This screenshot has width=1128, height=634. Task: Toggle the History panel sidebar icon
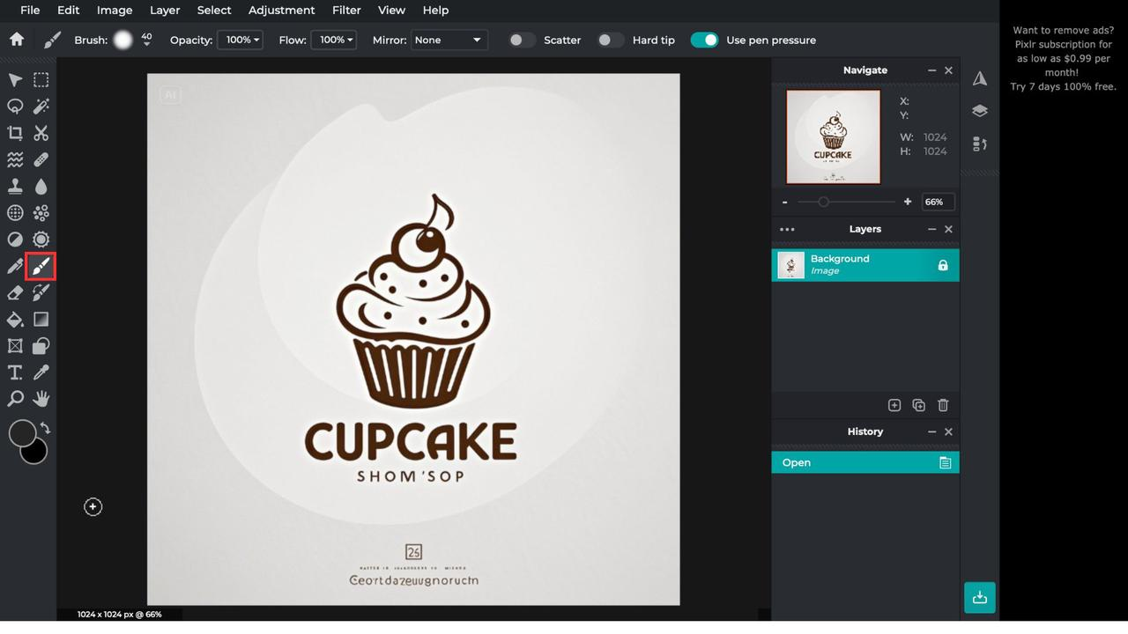pyautogui.click(x=980, y=144)
